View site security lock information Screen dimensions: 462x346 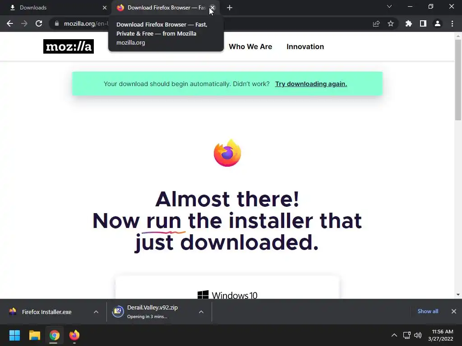(57, 23)
